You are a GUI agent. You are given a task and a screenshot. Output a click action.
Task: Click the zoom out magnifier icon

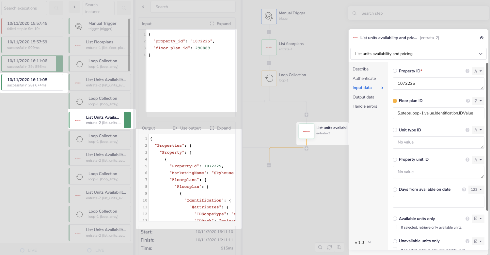point(320,247)
